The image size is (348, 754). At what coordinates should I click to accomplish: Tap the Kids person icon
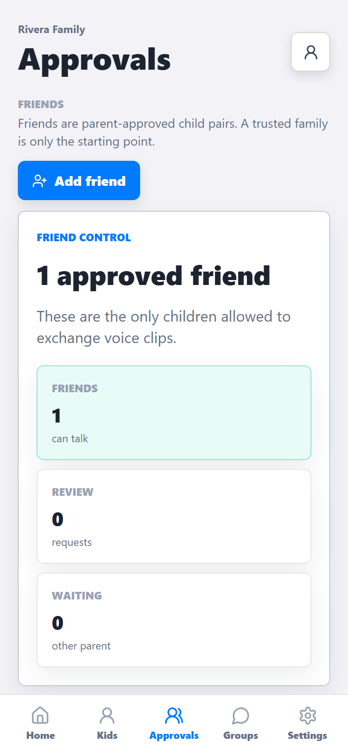[107, 716]
